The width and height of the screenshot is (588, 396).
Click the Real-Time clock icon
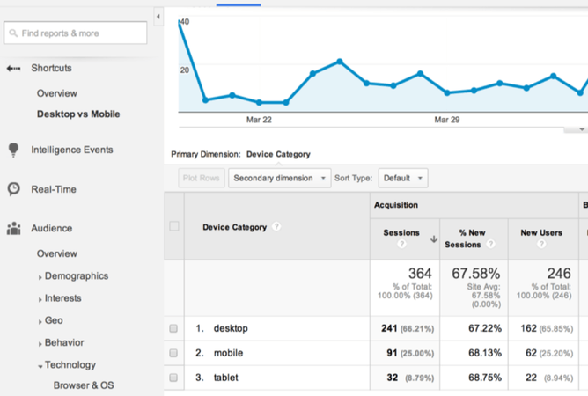(13, 189)
